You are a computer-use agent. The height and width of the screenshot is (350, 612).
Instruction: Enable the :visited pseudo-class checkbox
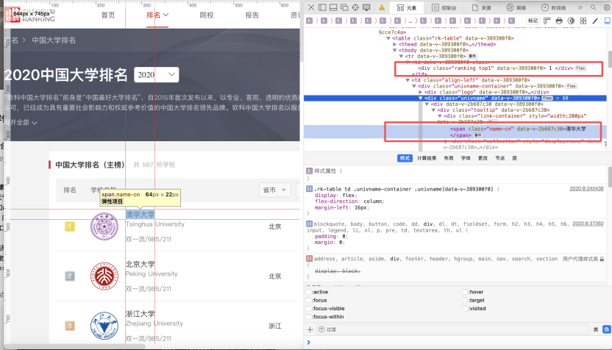point(464,308)
